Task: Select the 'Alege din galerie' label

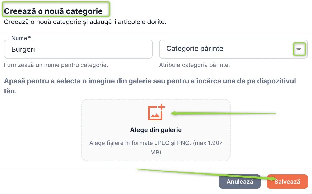Action: (156, 130)
